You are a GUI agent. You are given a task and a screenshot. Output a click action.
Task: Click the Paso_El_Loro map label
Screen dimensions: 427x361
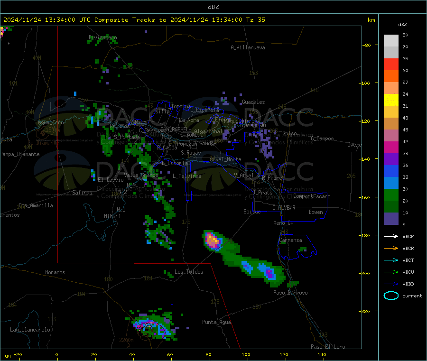click(328, 347)
